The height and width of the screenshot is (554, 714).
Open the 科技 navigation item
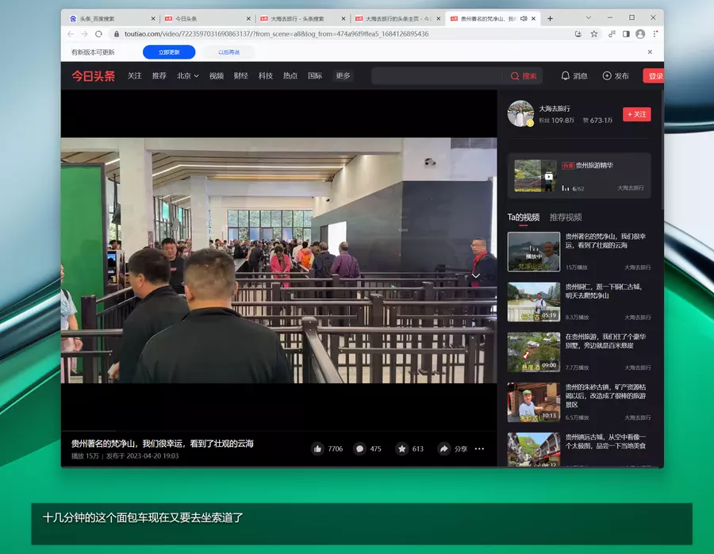pyautogui.click(x=266, y=75)
